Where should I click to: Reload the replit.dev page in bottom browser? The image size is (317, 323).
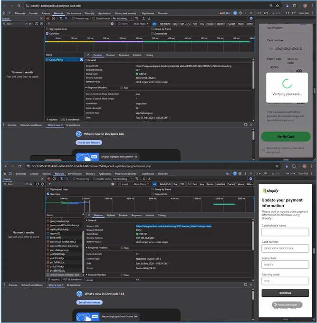point(19,166)
